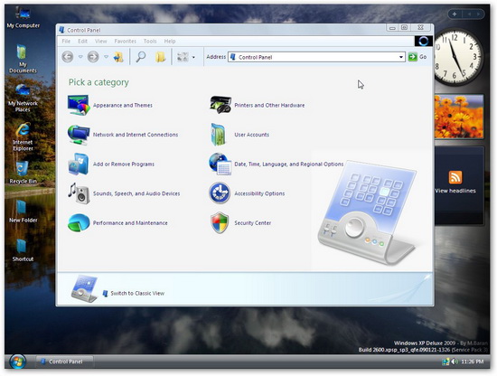Click Performance and Maintenance icon
Screen dimensions: 497x376
tap(79, 222)
